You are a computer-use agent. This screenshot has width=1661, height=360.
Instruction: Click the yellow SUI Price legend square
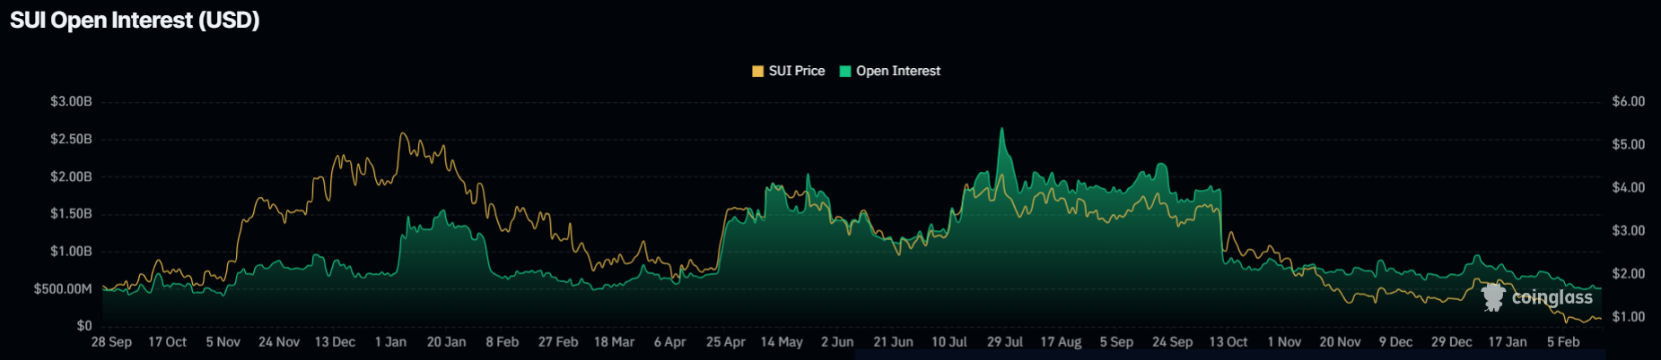[x=758, y=72]
